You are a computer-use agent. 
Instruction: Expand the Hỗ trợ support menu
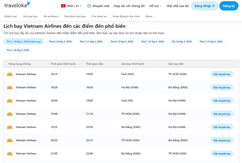(x=156, y=6)
